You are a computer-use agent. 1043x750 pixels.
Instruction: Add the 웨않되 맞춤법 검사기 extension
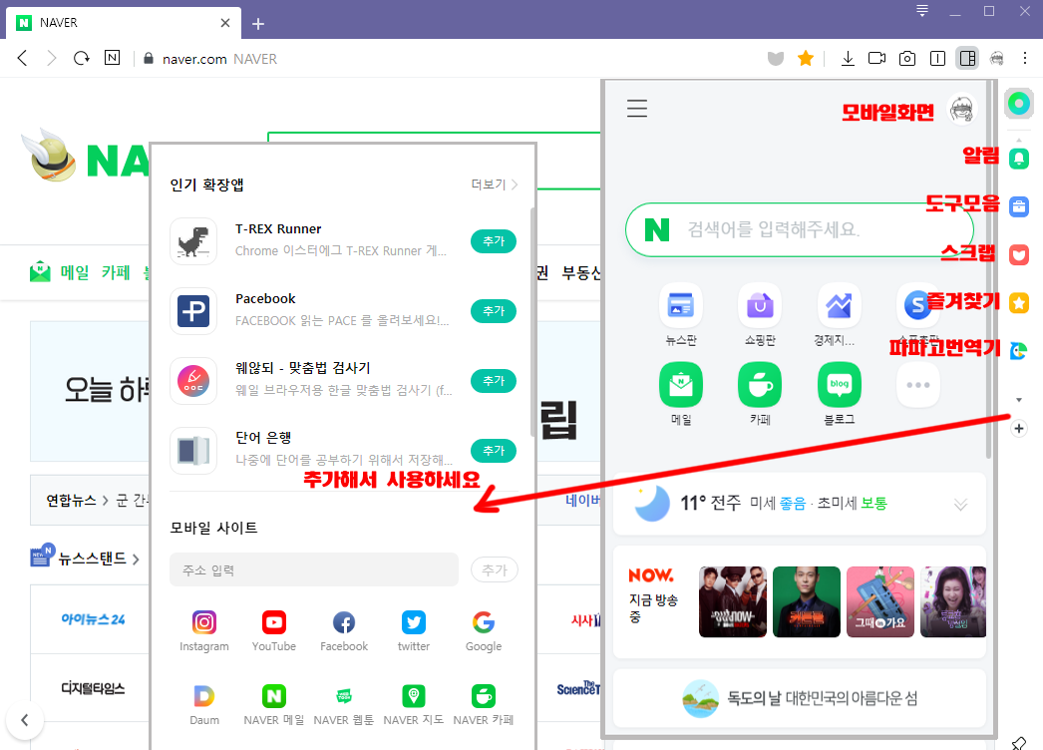click(x=494, y=381)
